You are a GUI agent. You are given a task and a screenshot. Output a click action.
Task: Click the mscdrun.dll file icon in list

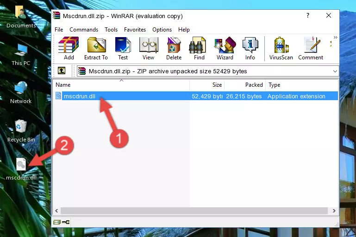pyautogui.click(x=58, y=96)
